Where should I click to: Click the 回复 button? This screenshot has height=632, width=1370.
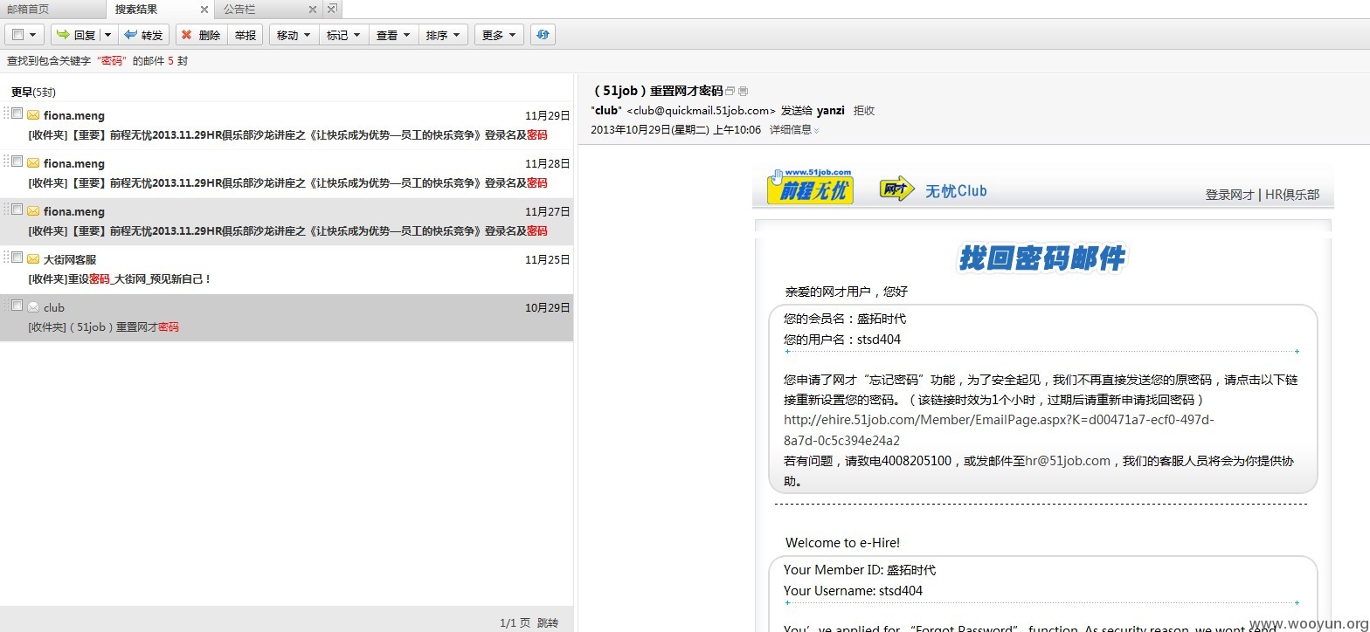click(x=76, y=35)
